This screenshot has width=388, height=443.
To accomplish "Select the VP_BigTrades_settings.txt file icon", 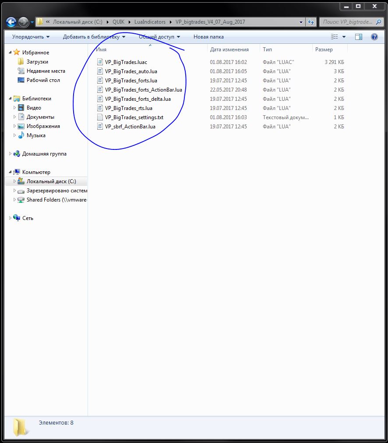I will (100, 117).
